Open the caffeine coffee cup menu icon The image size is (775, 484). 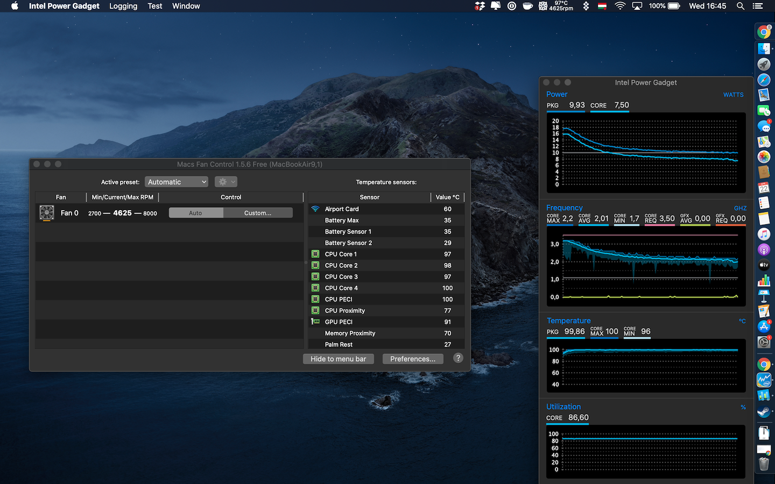pyautogui.click(x=528, y=6)
